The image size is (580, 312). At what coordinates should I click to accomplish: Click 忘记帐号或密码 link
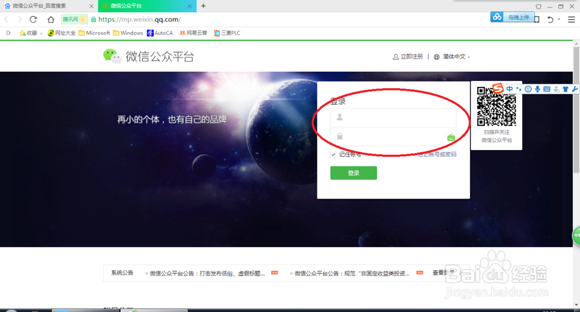tap(437, 155)
